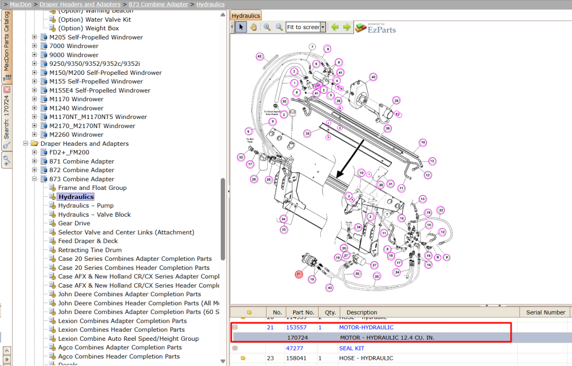
Task: Collapse item 21 row in parts list
Action: tap(235, 327)
